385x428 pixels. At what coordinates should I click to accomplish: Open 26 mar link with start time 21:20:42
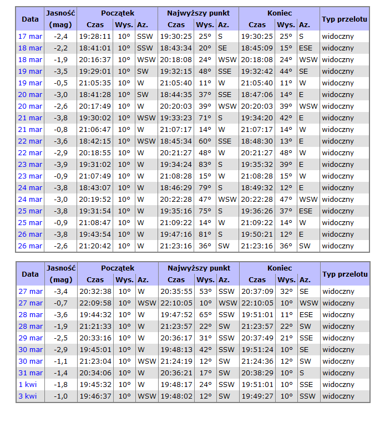pos(30,246)
